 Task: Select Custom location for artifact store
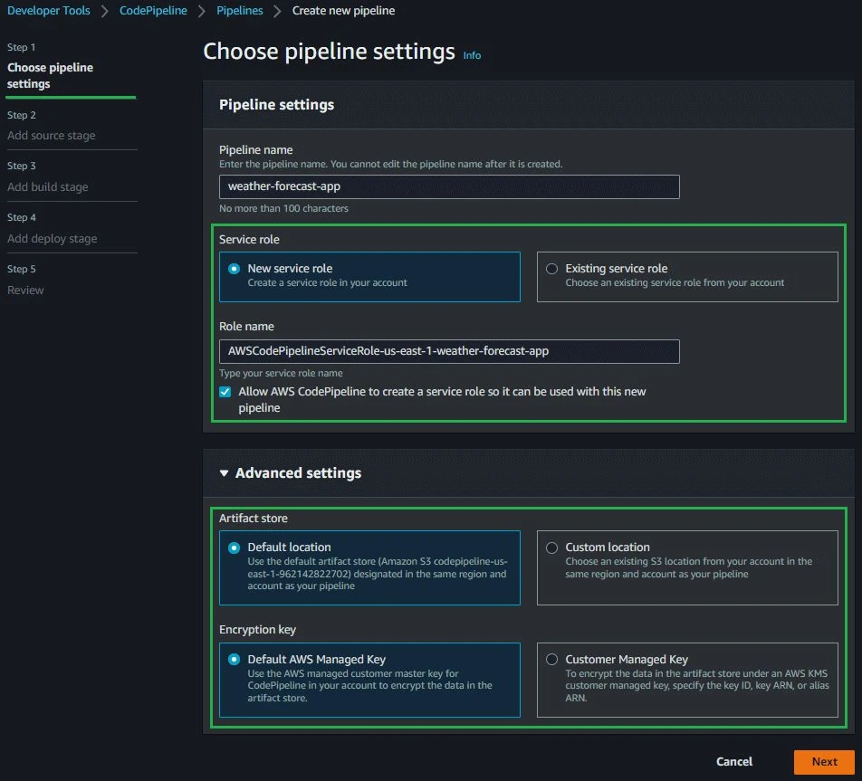(551, 548)
